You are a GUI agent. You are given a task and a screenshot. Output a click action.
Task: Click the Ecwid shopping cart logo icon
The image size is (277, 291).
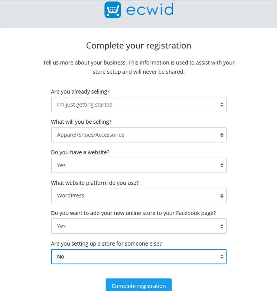[113, 10]
